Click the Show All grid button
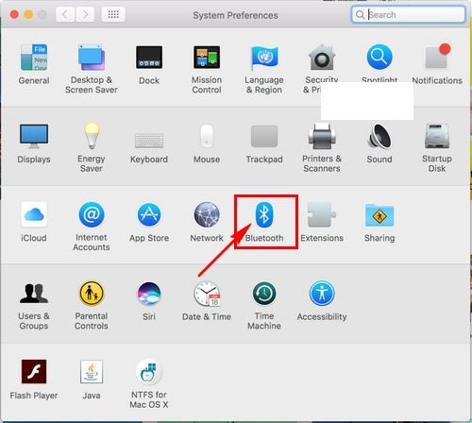 coord(113,14)
